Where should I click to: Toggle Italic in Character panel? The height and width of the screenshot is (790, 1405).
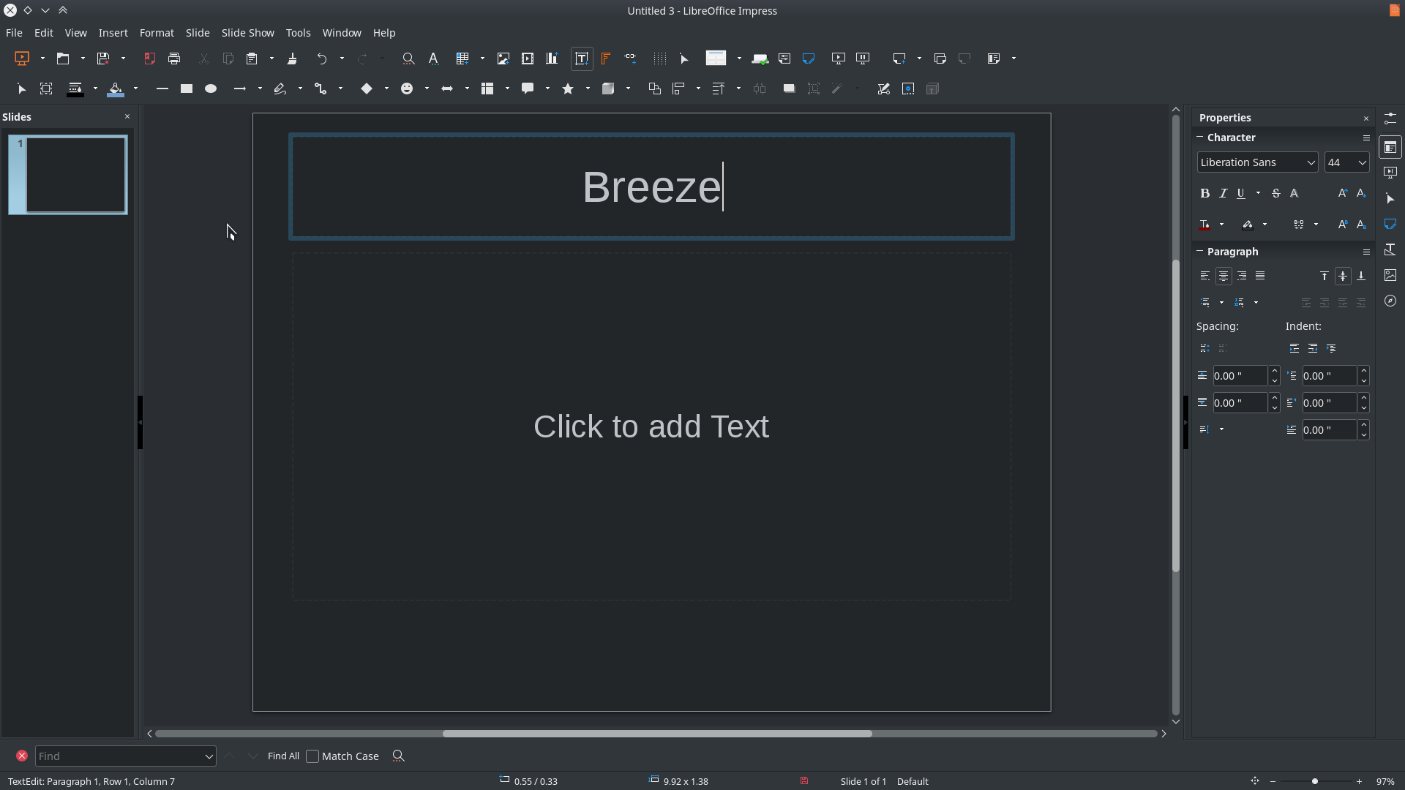point(1223,193)
